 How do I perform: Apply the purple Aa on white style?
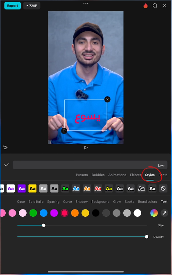coord(11,189)
